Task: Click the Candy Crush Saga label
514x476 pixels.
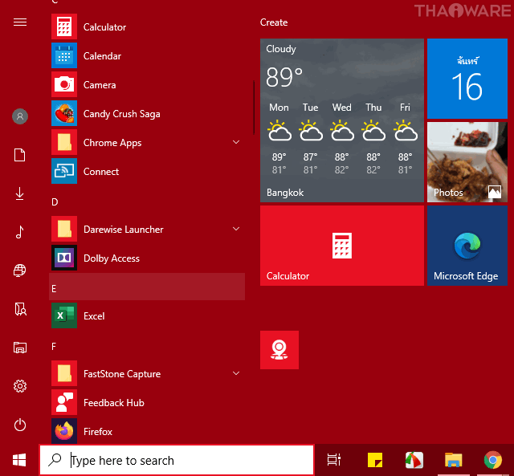Action: click(x=121, y=114)
